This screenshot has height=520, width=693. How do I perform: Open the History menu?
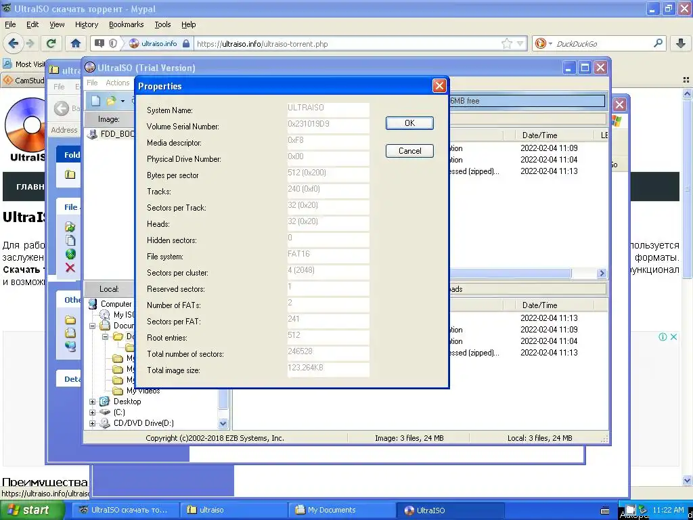pos(86,24)
